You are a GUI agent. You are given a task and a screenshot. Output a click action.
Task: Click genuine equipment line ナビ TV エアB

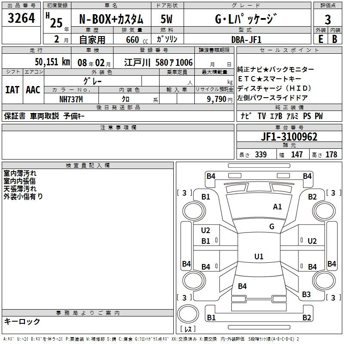pyautogui.click(x=282, y=116)
